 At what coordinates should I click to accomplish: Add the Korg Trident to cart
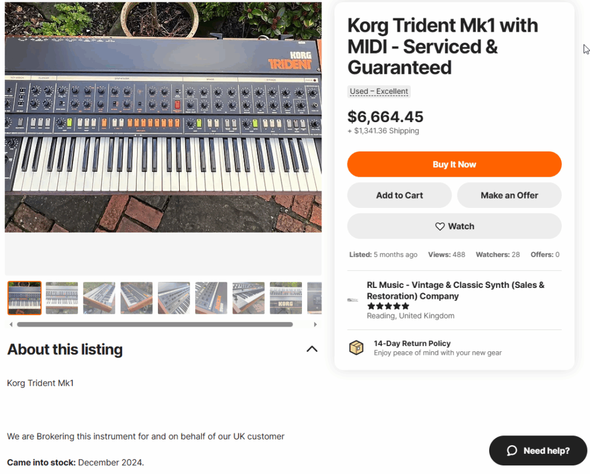[x=399, y=195]
